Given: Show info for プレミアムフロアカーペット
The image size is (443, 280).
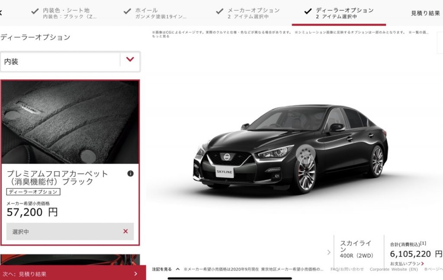Looking at the screenshot, I should [x=130, y=173].
